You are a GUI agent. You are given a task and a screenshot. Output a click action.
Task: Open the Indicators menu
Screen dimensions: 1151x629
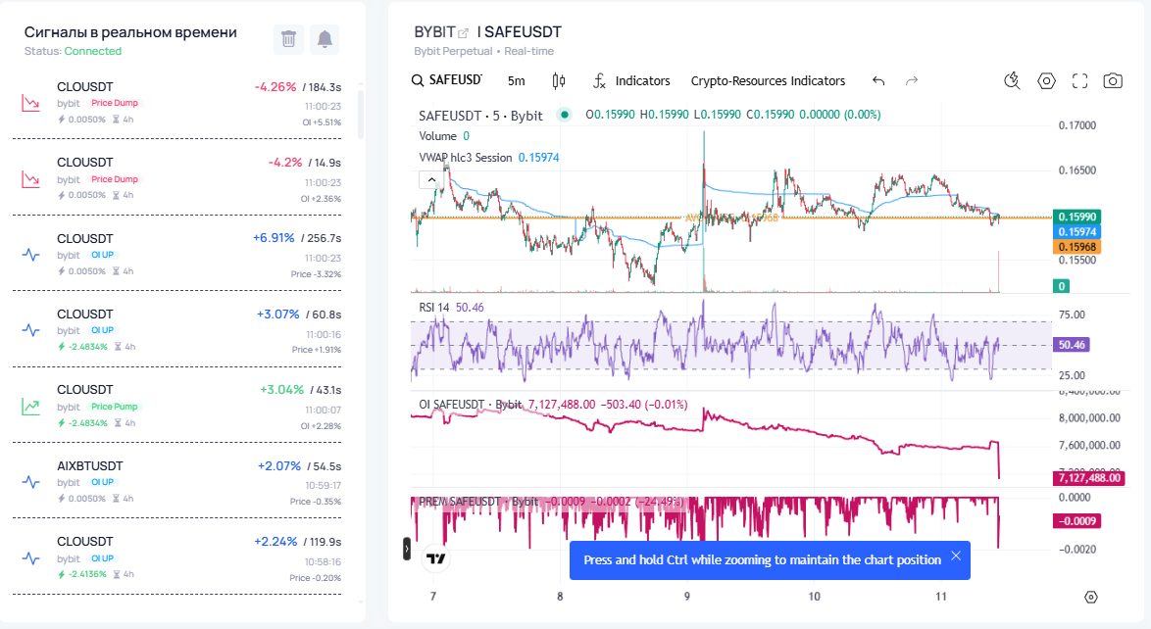[x=631, y=80]
